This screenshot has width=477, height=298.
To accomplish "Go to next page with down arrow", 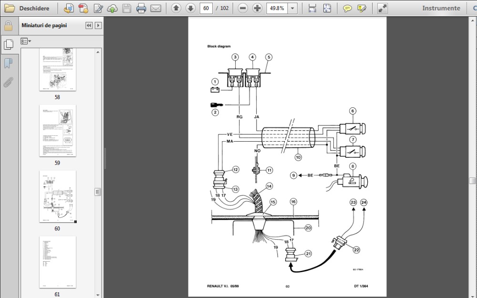I will tap(190, 8).
